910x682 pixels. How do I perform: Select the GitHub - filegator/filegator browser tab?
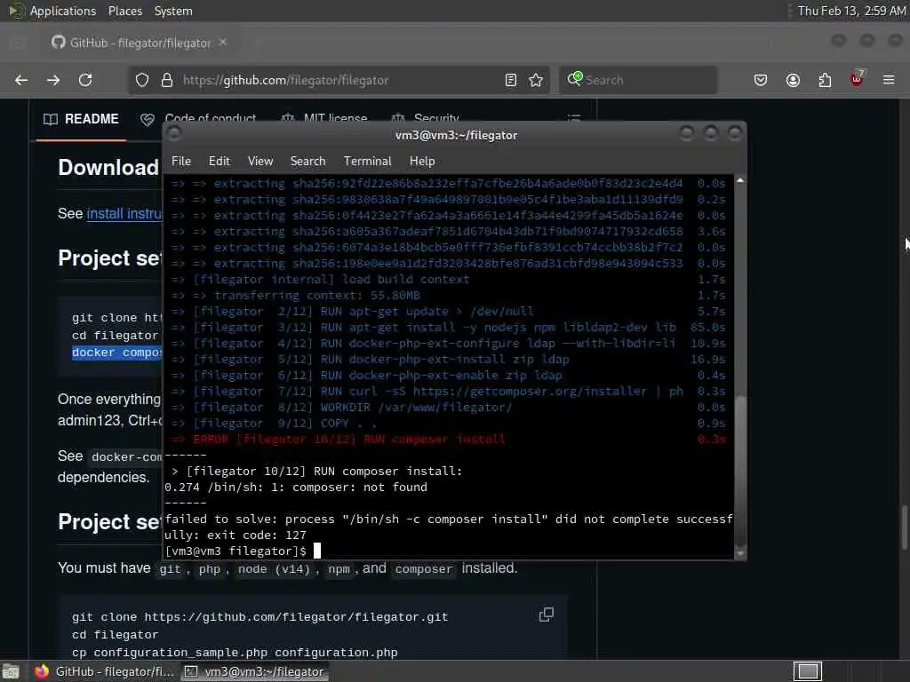(140, 43)
